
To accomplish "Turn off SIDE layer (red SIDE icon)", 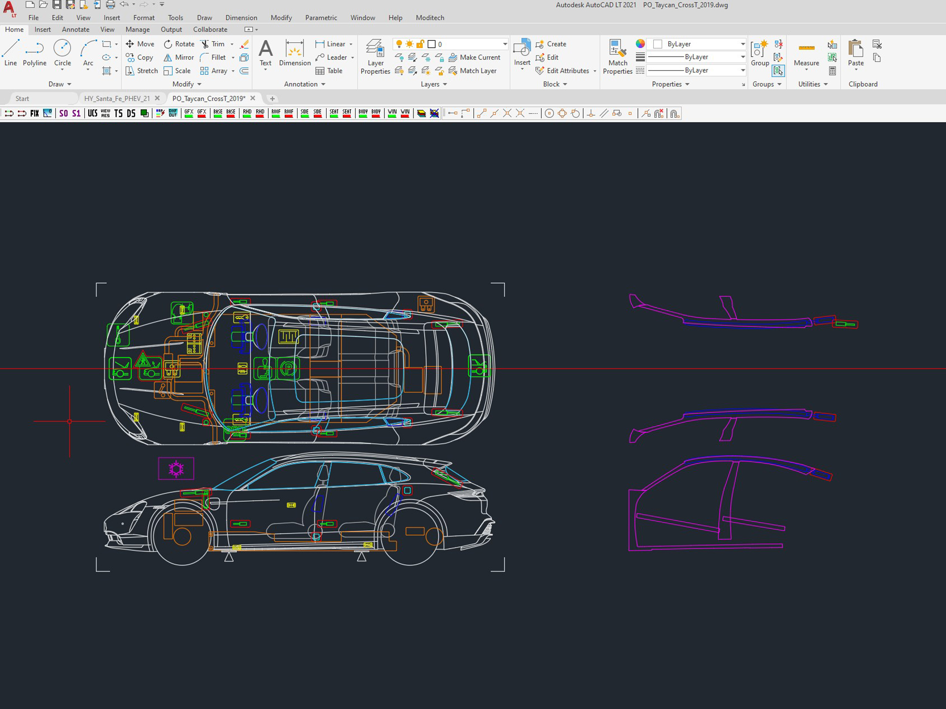I will [x=318, y=114].
